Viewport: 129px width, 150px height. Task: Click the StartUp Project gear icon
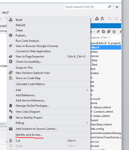coord(11,117)
